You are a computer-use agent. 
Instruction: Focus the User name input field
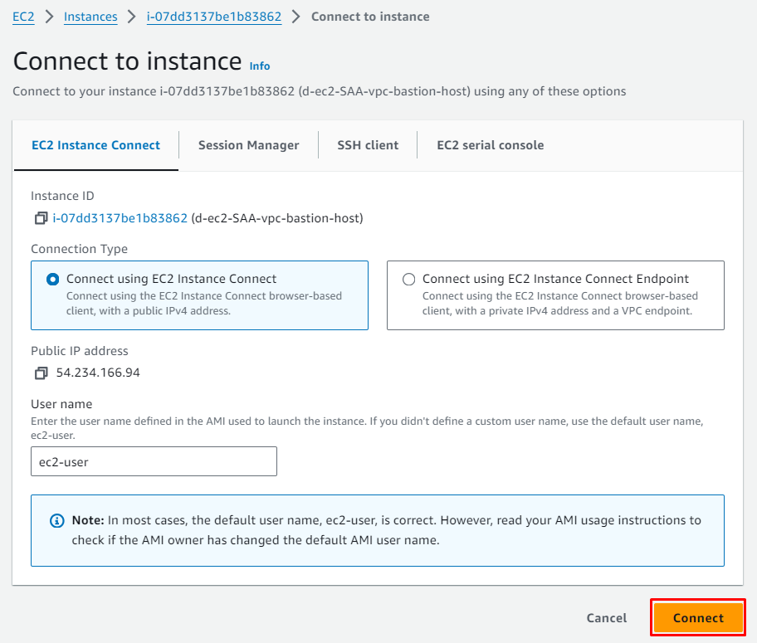point(154,461)
